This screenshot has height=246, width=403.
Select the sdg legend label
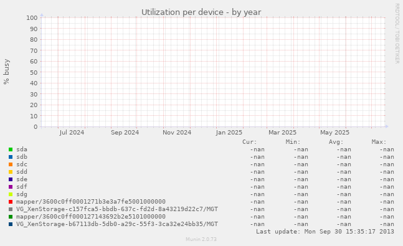pos(22,194)
